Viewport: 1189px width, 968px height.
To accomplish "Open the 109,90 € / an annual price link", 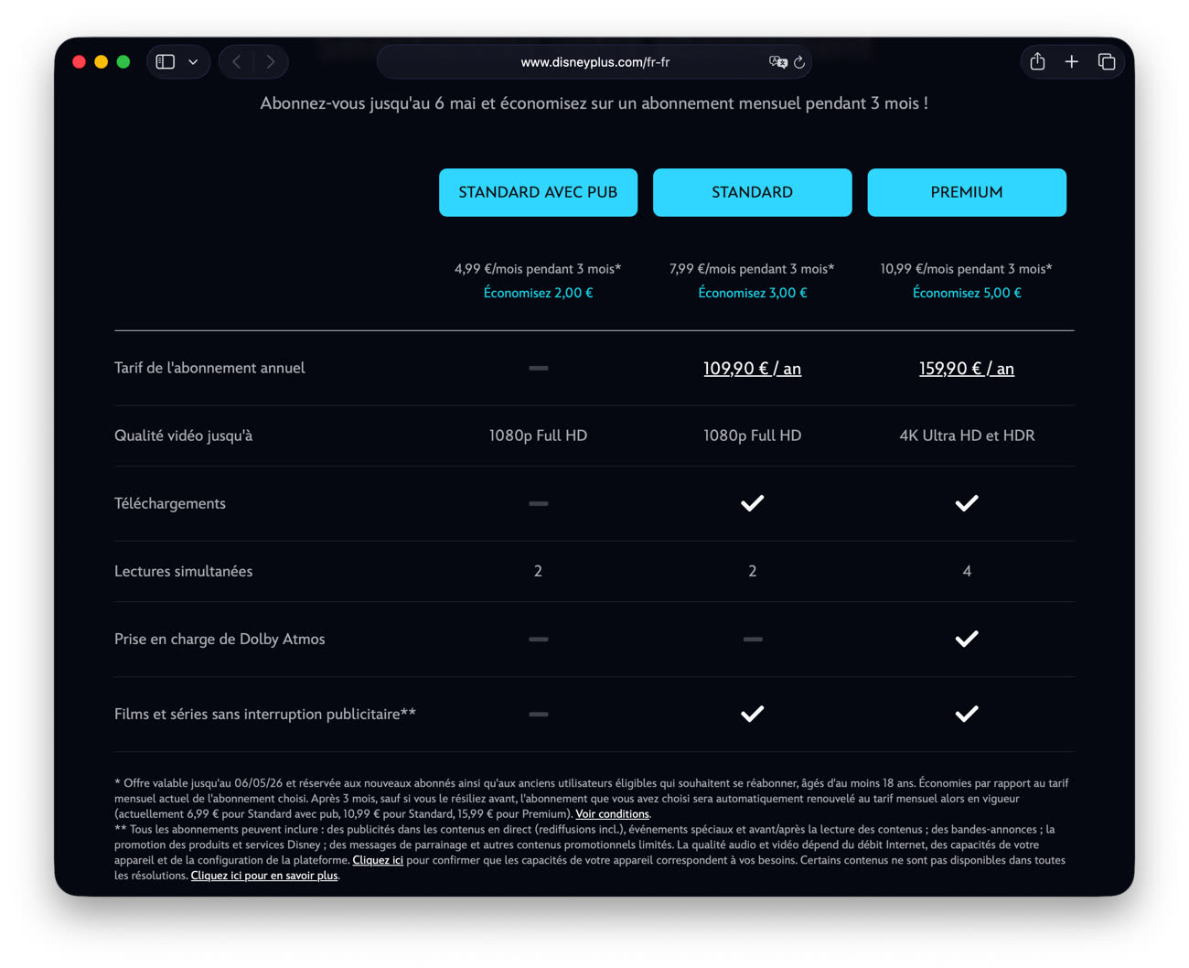I will tap(752, 369).
